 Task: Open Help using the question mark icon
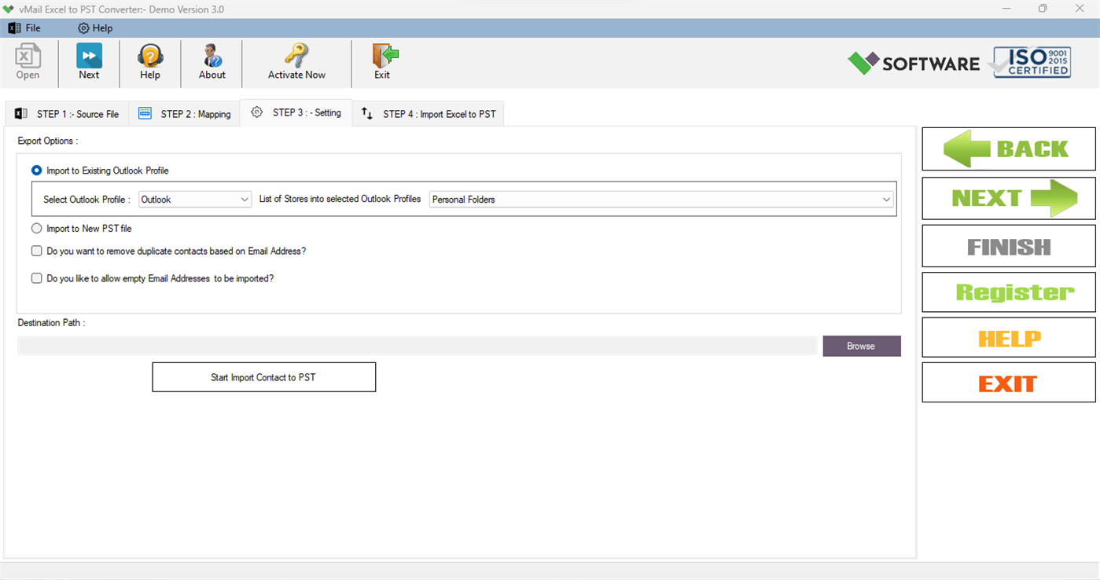(x=149, y=61)
